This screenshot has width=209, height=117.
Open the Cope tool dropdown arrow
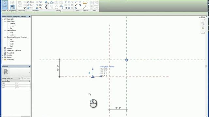click(35, 2)
